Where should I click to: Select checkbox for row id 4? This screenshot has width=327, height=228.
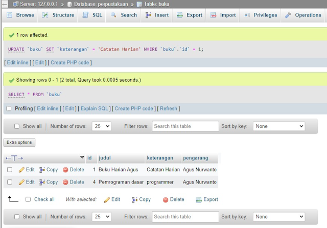10,182
